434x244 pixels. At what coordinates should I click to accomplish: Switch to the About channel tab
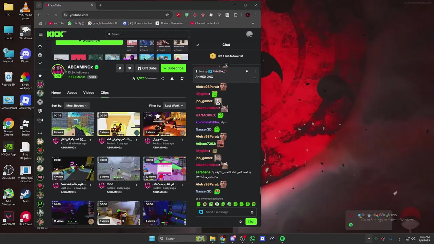[x=72, y=93]
